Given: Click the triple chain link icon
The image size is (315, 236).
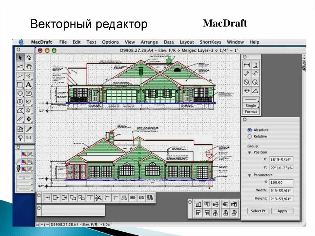Looking at the screenshot, I should coord(150,198).
